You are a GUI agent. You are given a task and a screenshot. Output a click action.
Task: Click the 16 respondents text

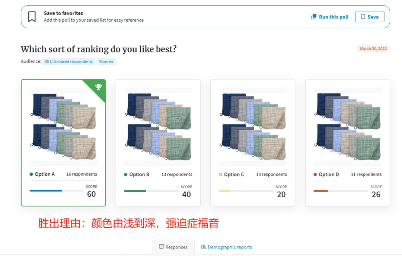click(x=82, y=174)
